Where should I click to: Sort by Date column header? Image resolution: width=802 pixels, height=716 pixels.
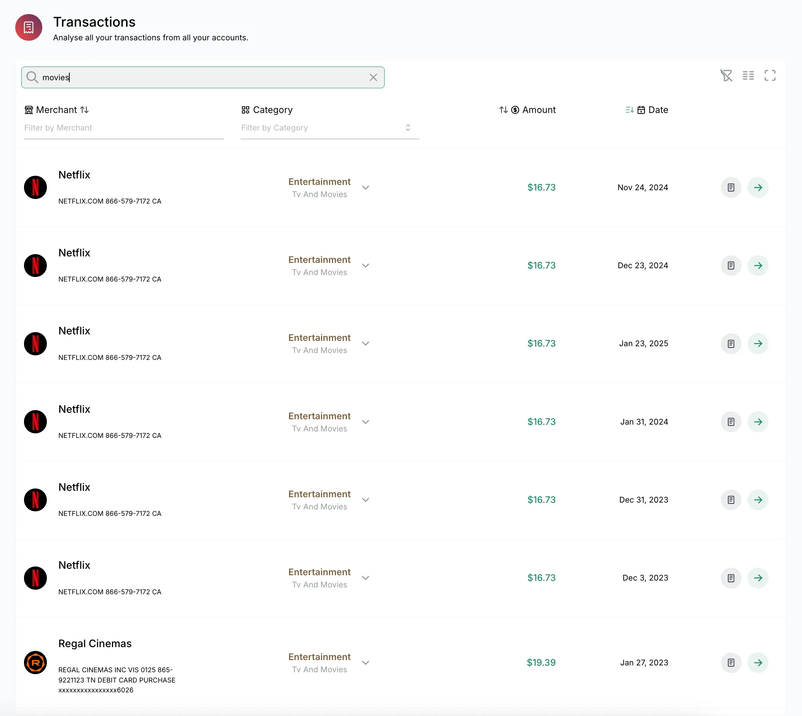coord(647,110)
